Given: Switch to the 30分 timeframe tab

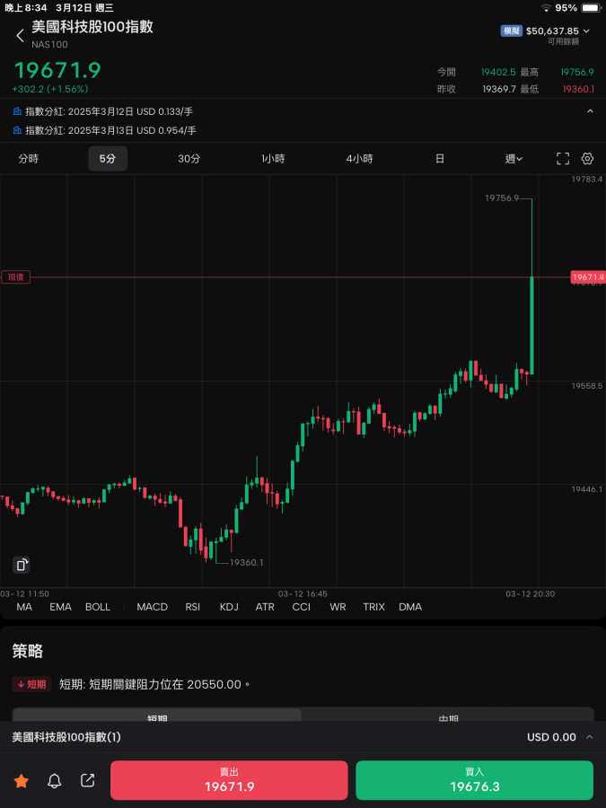Looking at the screenshot, I should click(189, 159).
